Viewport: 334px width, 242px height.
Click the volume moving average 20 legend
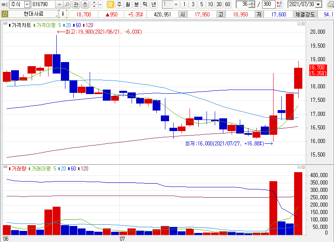click(62, 168)
